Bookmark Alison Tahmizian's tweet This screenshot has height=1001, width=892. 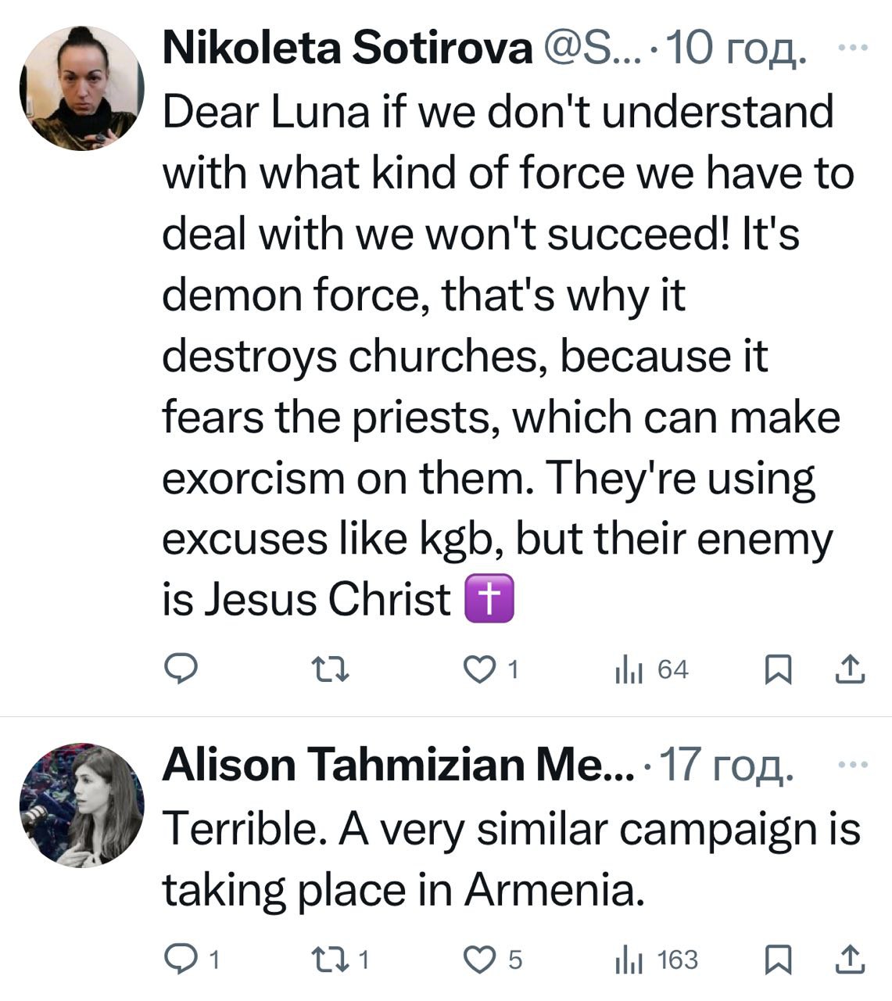(778, 959)
